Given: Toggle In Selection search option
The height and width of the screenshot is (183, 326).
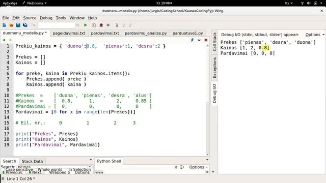Looking at the screenshot, I should 79,169.
